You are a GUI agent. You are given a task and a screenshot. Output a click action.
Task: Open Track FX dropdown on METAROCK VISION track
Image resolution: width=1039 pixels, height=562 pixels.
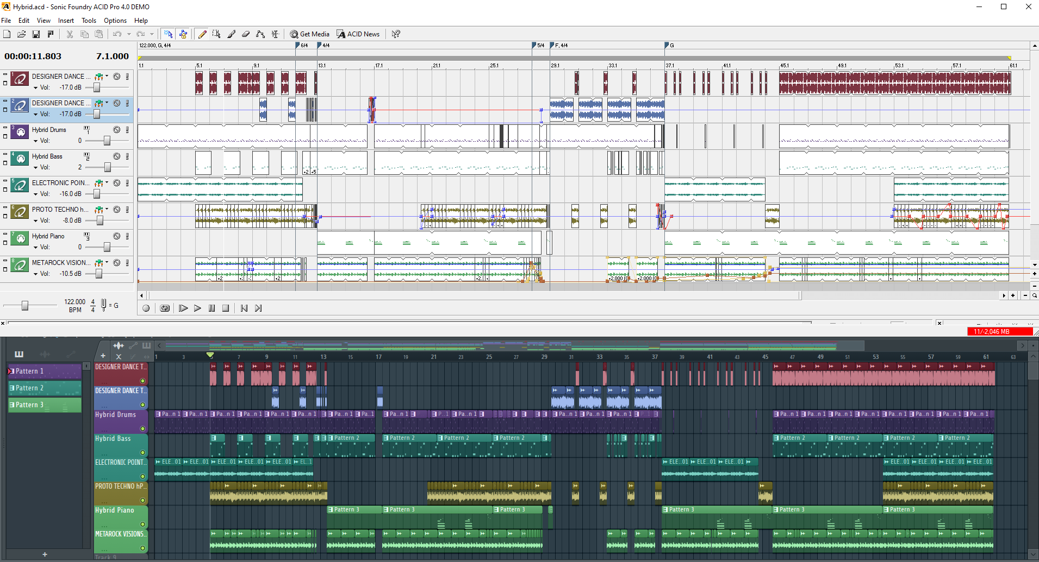(107, 263)
